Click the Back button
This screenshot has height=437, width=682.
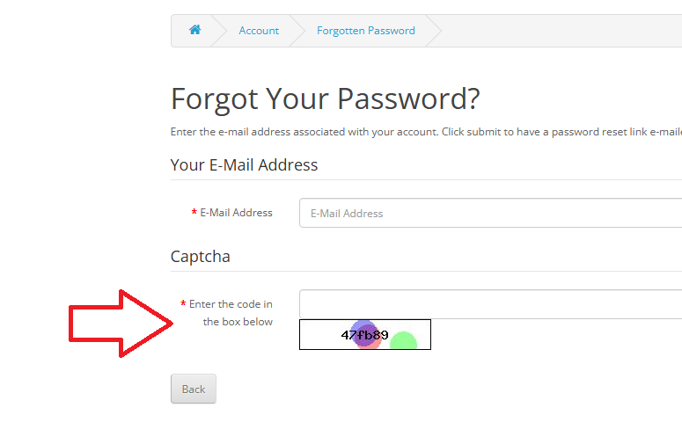coord(194,389)
